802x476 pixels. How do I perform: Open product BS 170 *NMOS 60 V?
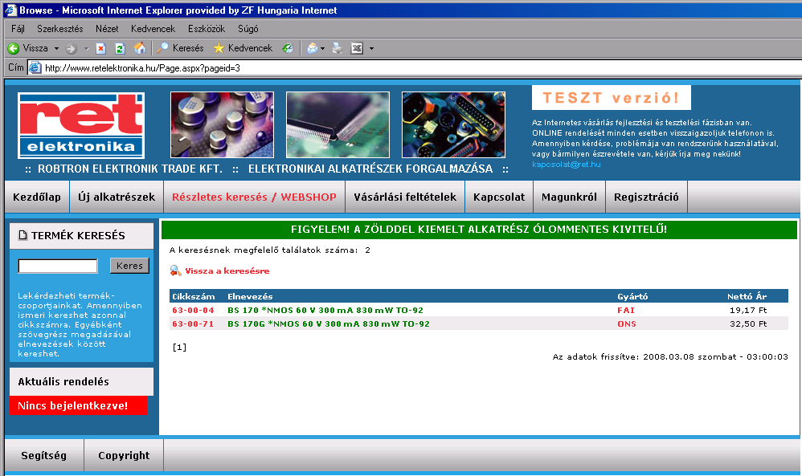(x=325, y=310)
